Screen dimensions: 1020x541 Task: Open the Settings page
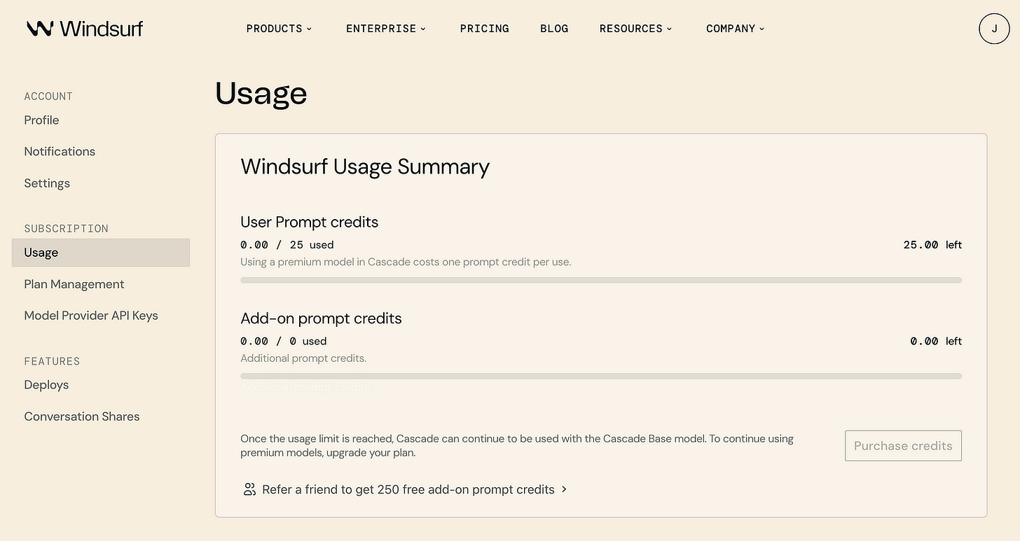pyautogui.click(x=47, y=183)
